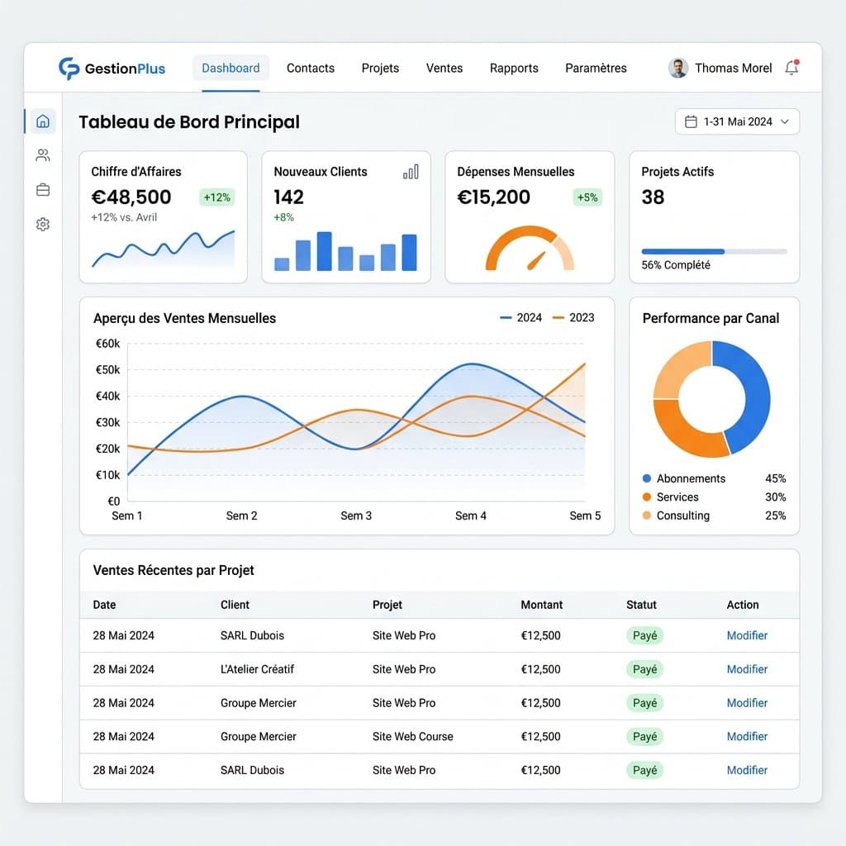Switch to the Rapports tab
Viewport: 846px width, 846px height.
(514, 68)
